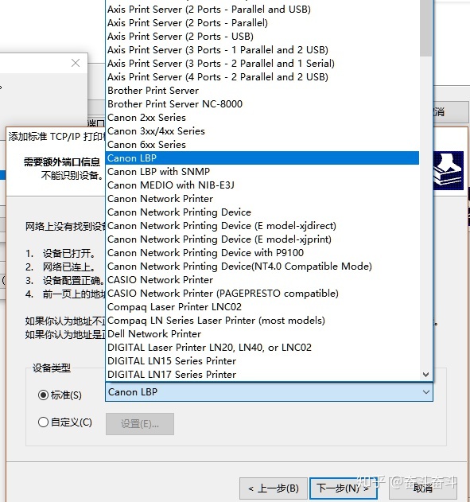Cancel the wizard with 取消 button

pyautogui.click(x=423, y=488)
